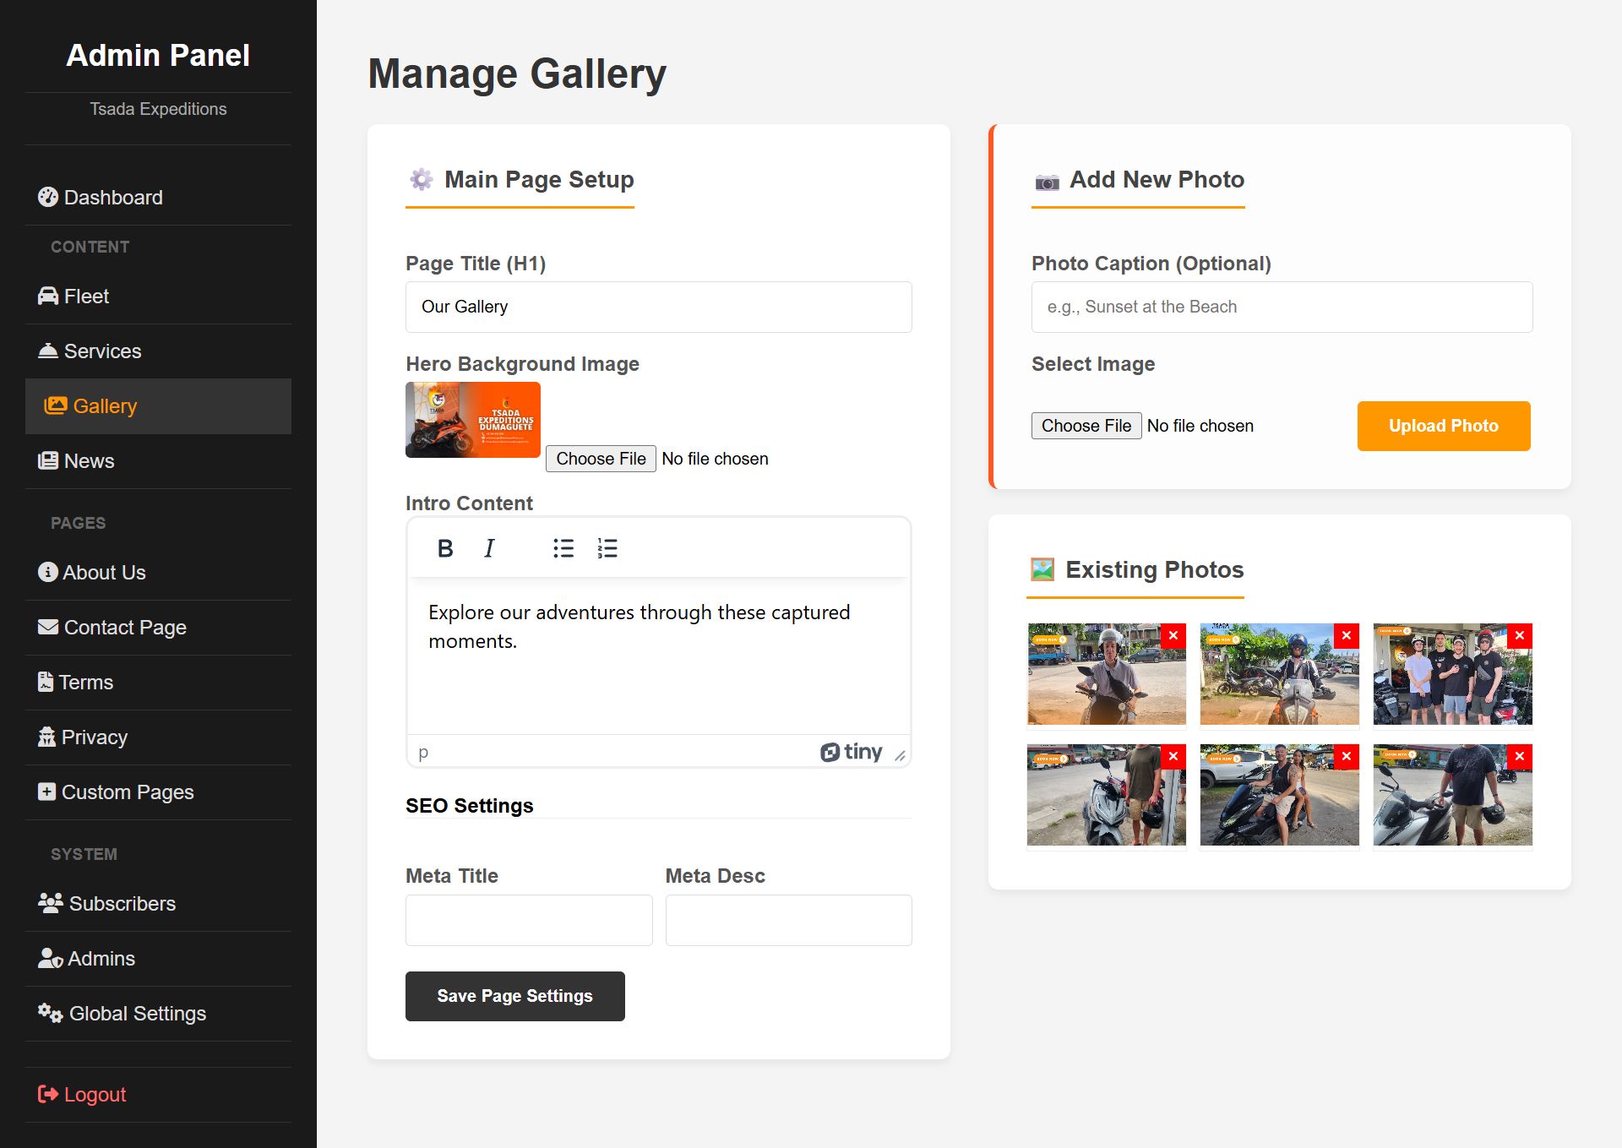This screenshot has height=1148, width=1622.
Task: Save Page Settings
Action: 514,996
